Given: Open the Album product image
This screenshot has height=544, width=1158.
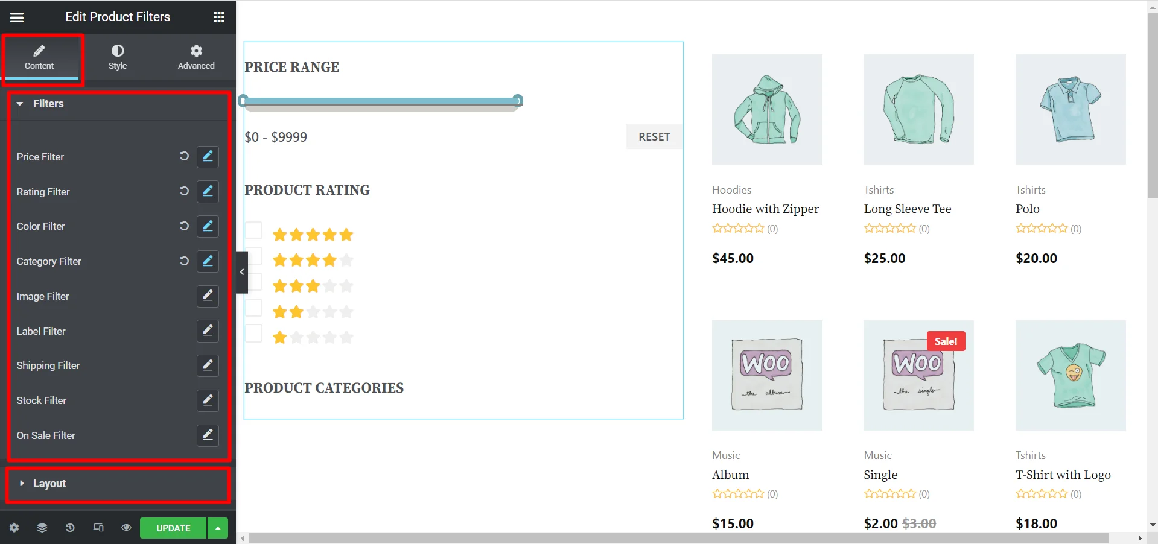Looking at the screenshot, I should 767,375.
